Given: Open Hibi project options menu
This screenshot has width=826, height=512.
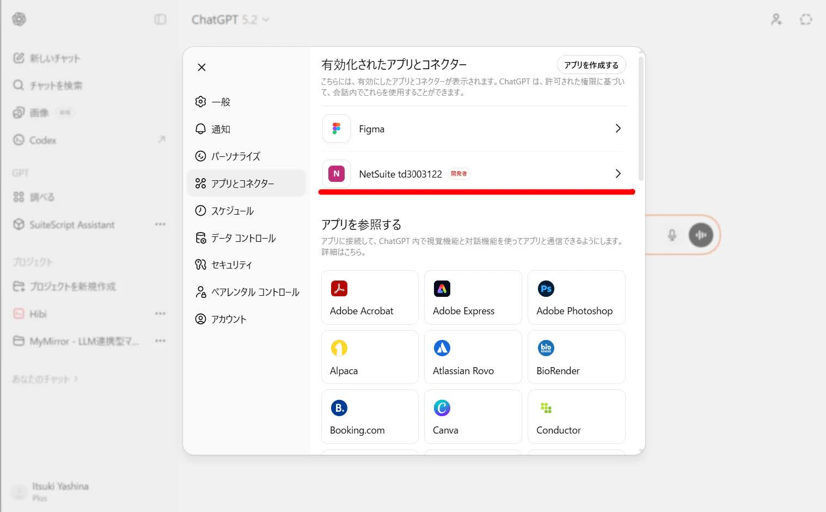Looking at the screenshot, I should pyautogui.click(x=160, y=314).
